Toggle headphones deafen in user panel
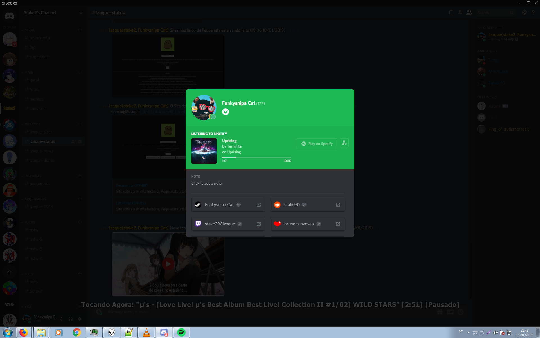 (x=71, y=319)
